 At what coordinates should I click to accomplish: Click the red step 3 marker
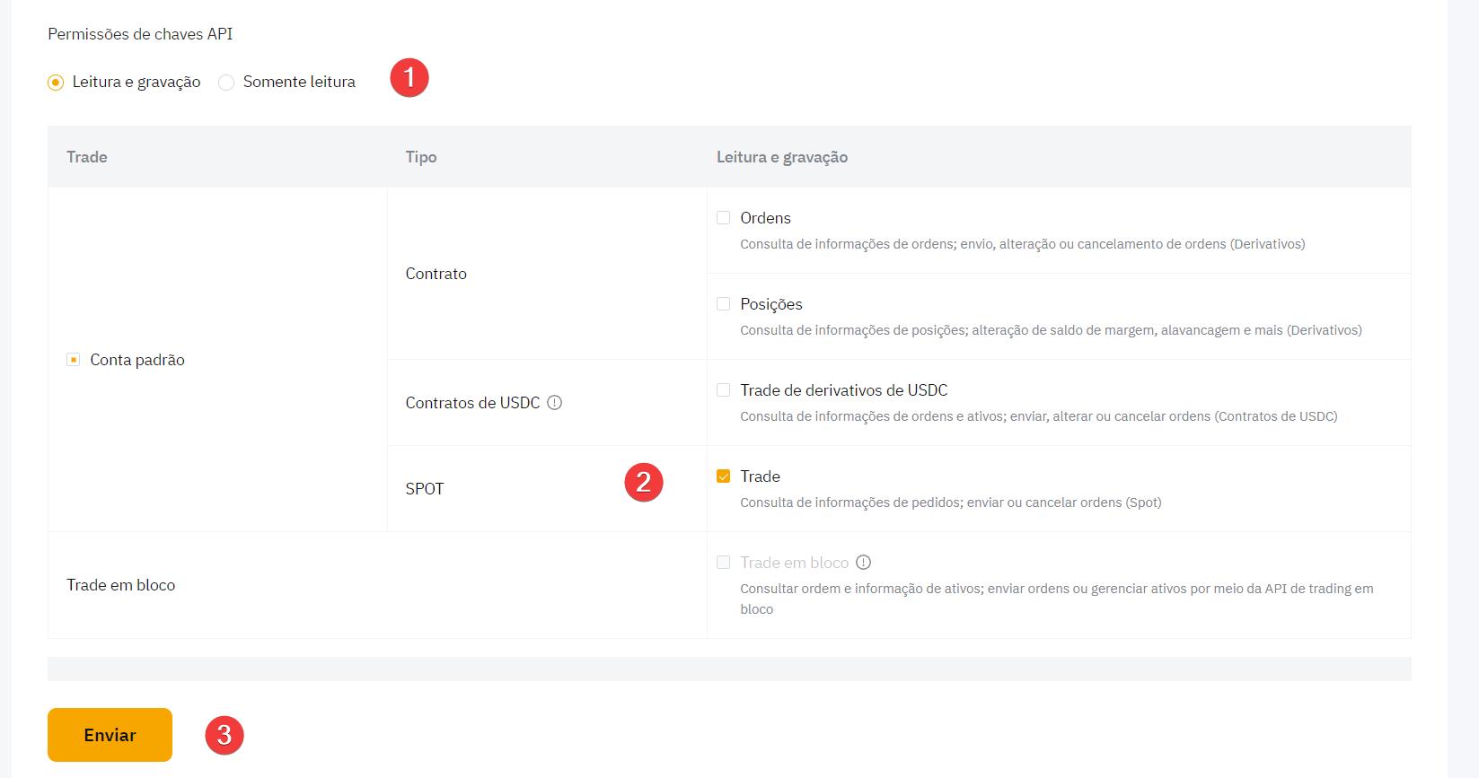tap(224, 735)
